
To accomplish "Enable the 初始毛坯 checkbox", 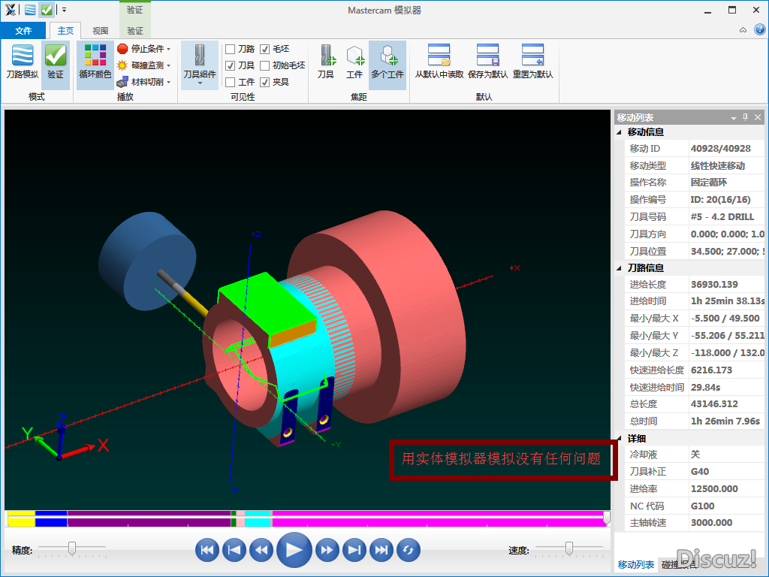I will (265, 65).
